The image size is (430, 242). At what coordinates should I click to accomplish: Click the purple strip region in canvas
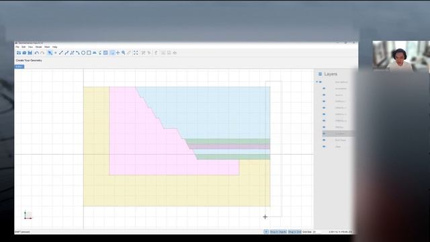229,147
